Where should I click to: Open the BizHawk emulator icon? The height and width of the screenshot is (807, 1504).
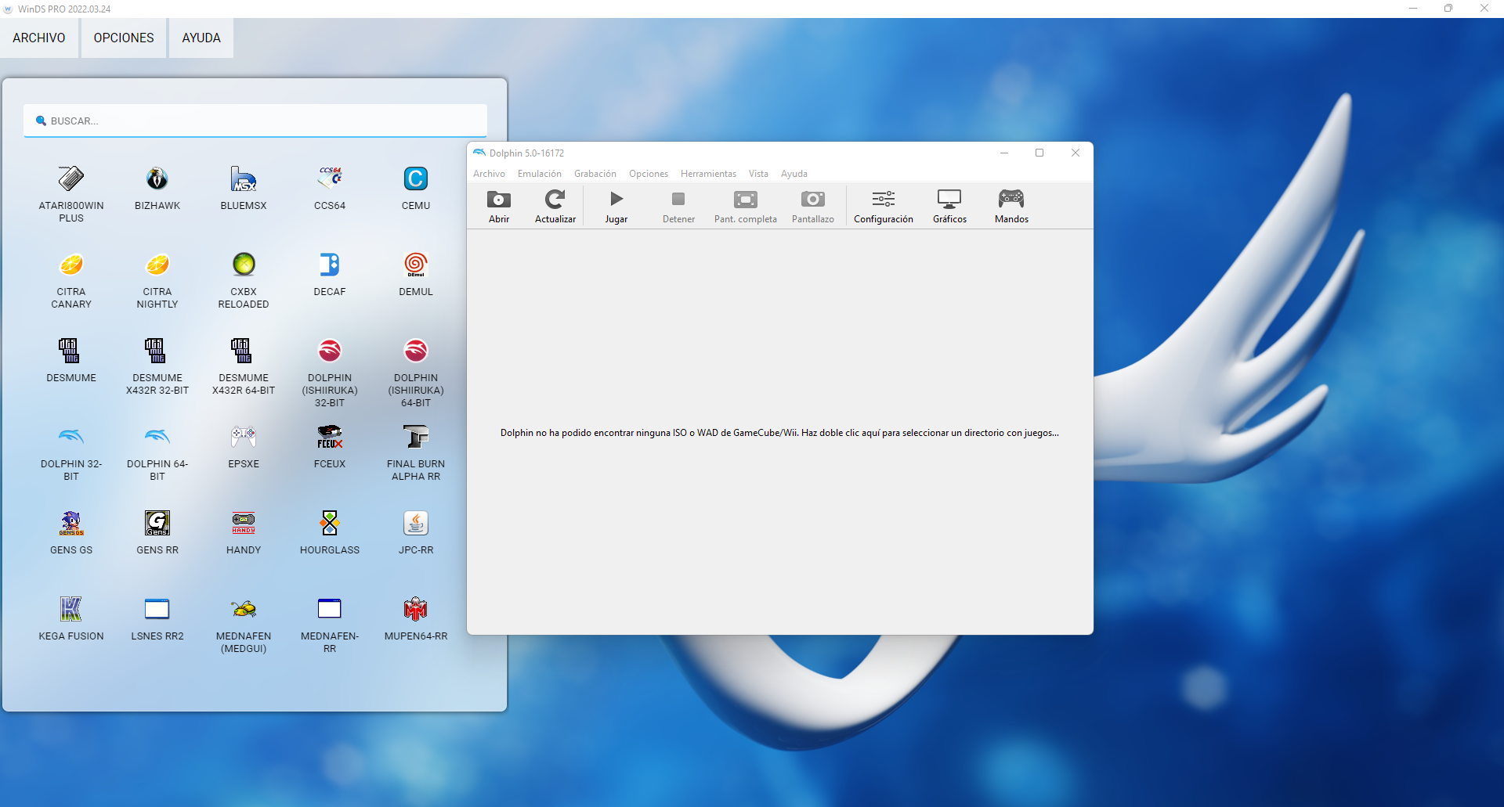click(x=157, y=189)
